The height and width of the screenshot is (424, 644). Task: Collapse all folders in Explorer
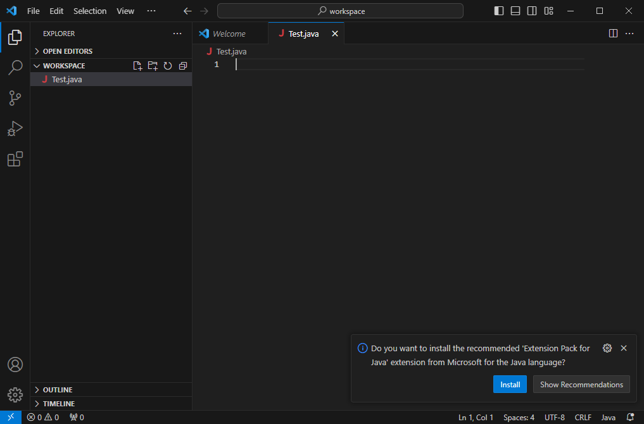pos(183,66)
